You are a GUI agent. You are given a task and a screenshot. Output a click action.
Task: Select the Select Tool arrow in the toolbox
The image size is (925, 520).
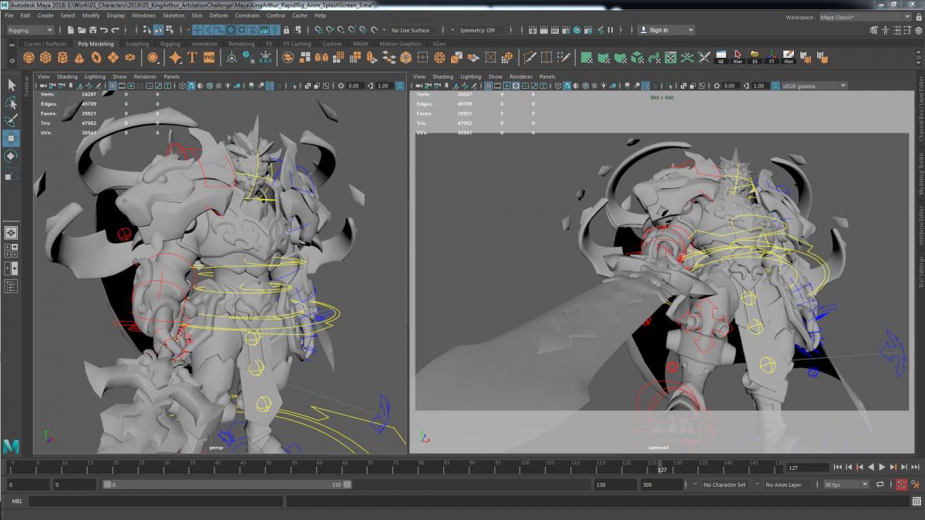tap(10, 83)
